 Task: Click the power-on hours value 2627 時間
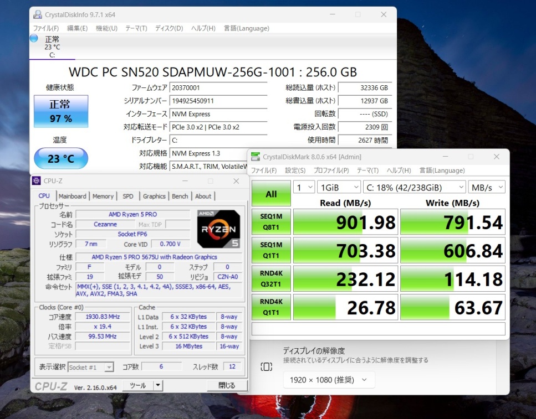point(365,140)
